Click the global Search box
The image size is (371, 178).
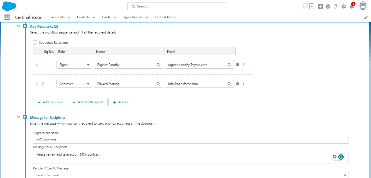coord(177,6)
